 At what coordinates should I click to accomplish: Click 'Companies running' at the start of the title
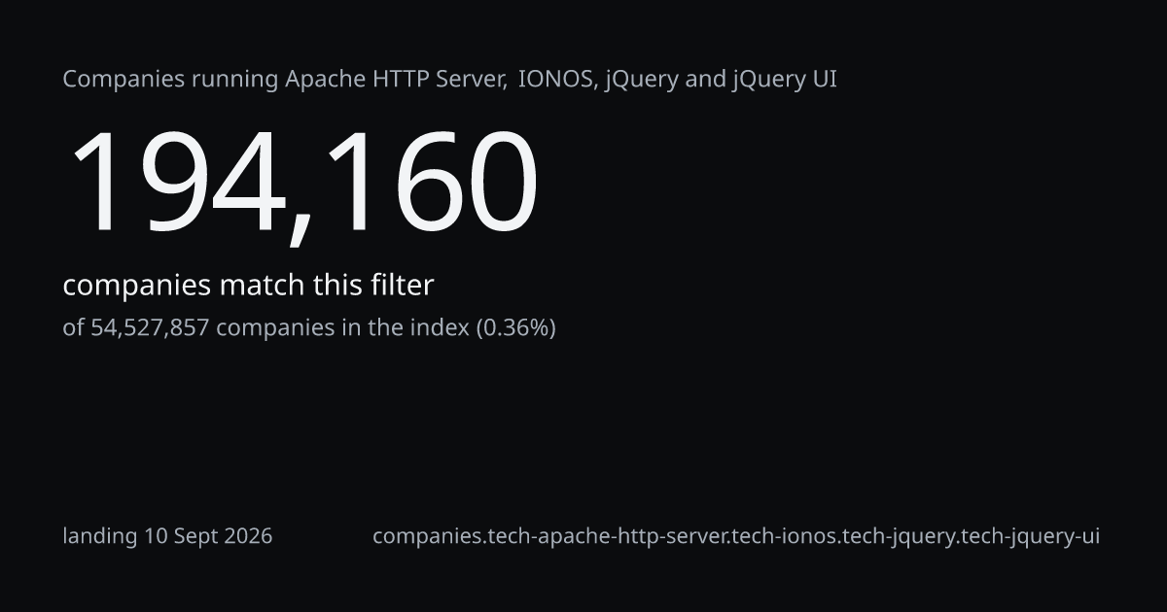tap(170, 81)
